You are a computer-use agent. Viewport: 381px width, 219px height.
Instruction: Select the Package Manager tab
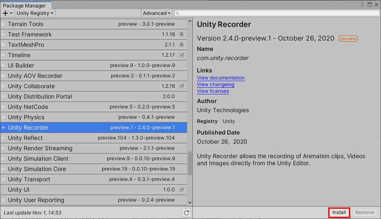(x=25, y=6)
